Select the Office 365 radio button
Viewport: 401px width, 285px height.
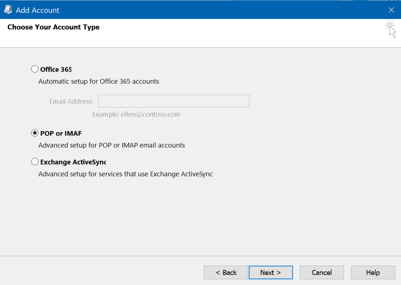coord(35,69)
